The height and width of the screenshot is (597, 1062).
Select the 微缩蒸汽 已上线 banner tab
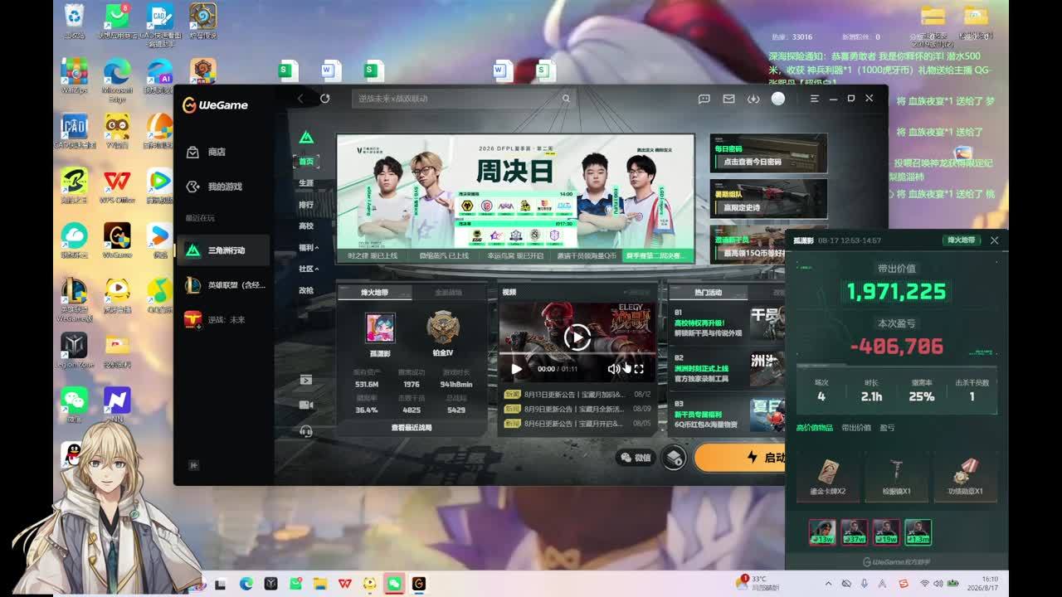[444, 256]
